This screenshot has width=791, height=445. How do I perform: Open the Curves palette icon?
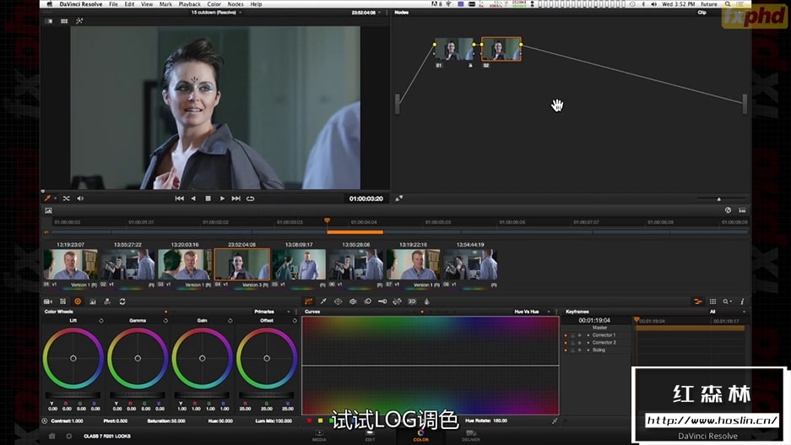(x=309, y=301)
